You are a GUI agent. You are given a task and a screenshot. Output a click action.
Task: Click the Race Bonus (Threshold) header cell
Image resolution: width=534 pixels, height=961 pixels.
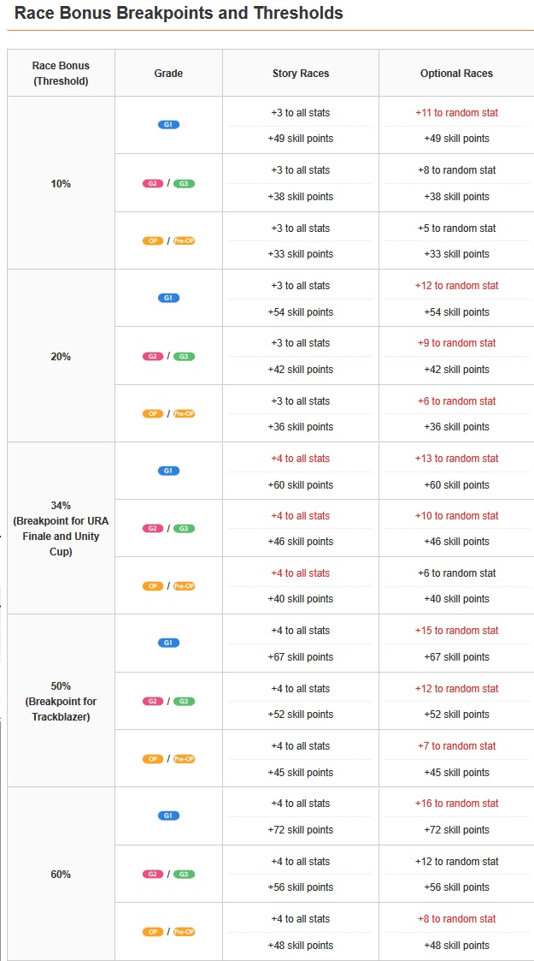(x=61, y=74)
